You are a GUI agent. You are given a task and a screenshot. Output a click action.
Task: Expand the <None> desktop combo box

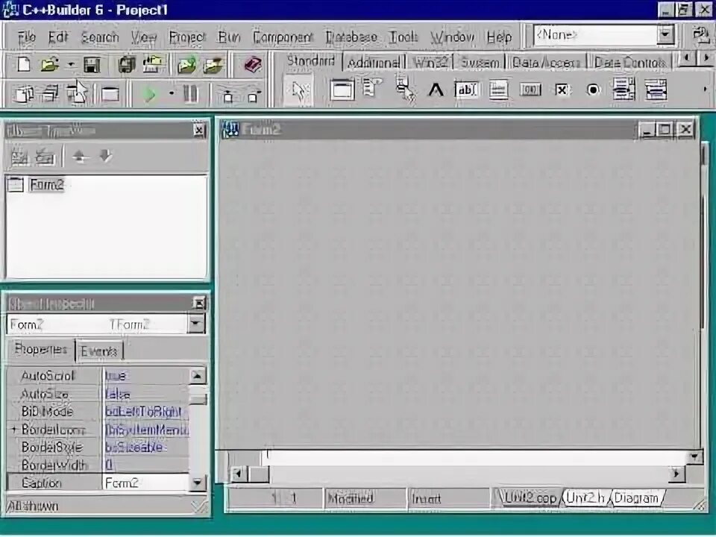point(665,35)
